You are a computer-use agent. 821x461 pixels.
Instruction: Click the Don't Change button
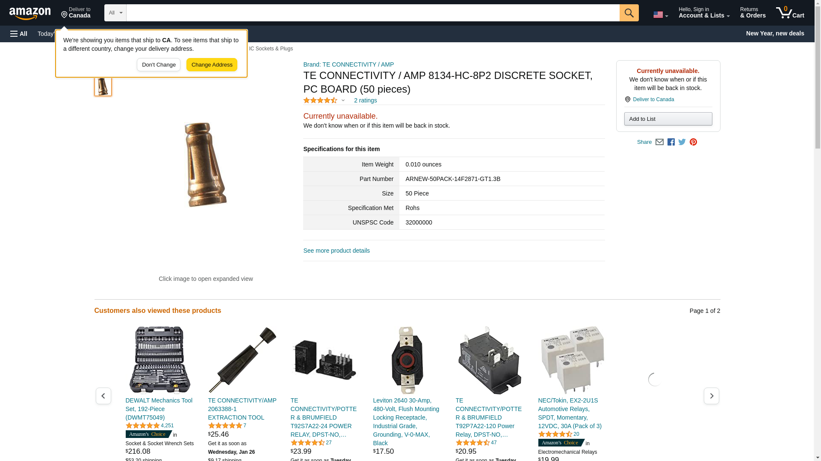(159, 65)
